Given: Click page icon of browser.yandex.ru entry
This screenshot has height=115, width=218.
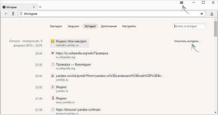Looking at the screenshot, I should tap(53, 110).
